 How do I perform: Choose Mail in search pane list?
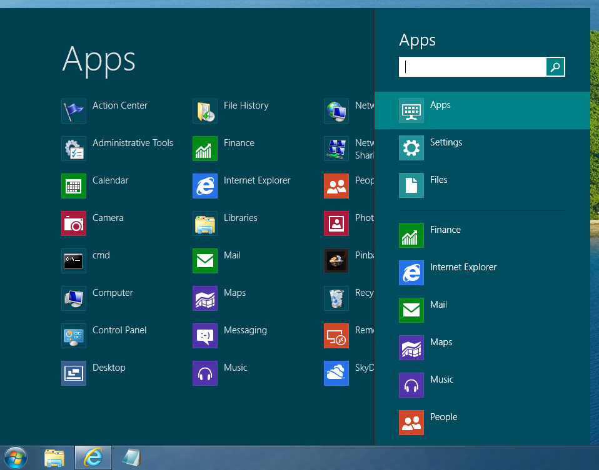[x=482, y=310]
